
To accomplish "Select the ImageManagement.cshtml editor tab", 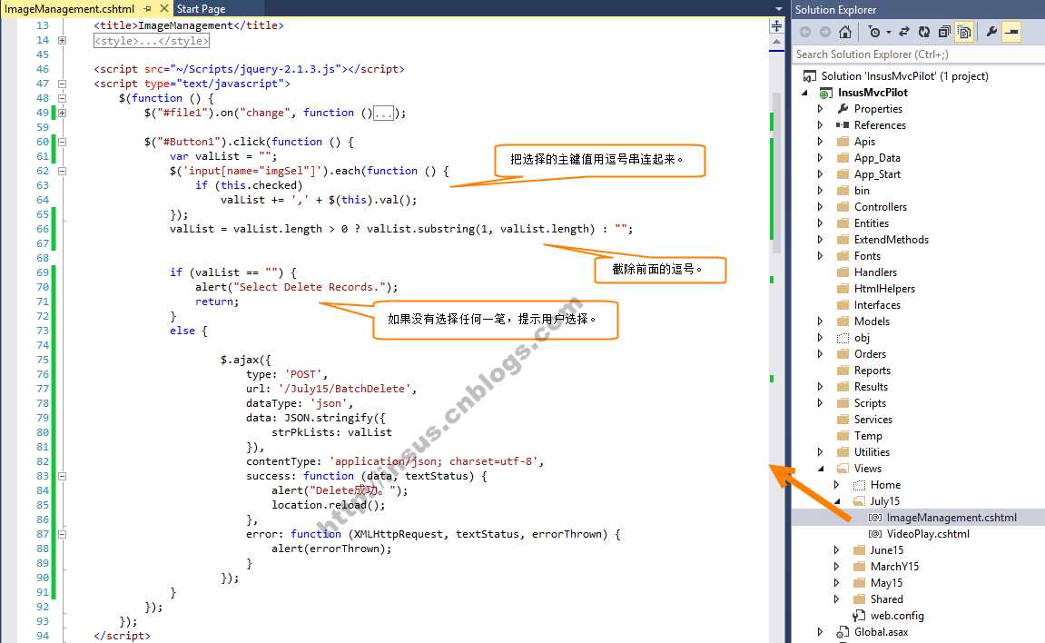I will pyautogui.click(x=69, y=9).
